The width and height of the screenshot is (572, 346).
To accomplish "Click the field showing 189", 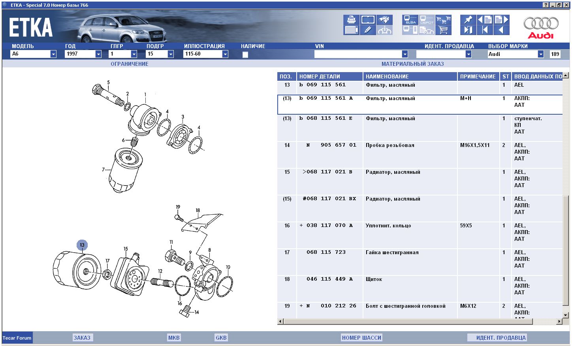I will (555, 54).
